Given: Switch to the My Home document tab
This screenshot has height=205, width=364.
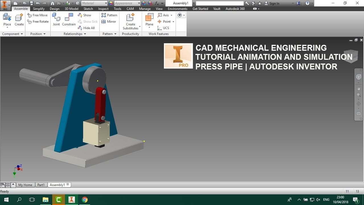Looking at the screenshot, I should [x=25, y=185].
